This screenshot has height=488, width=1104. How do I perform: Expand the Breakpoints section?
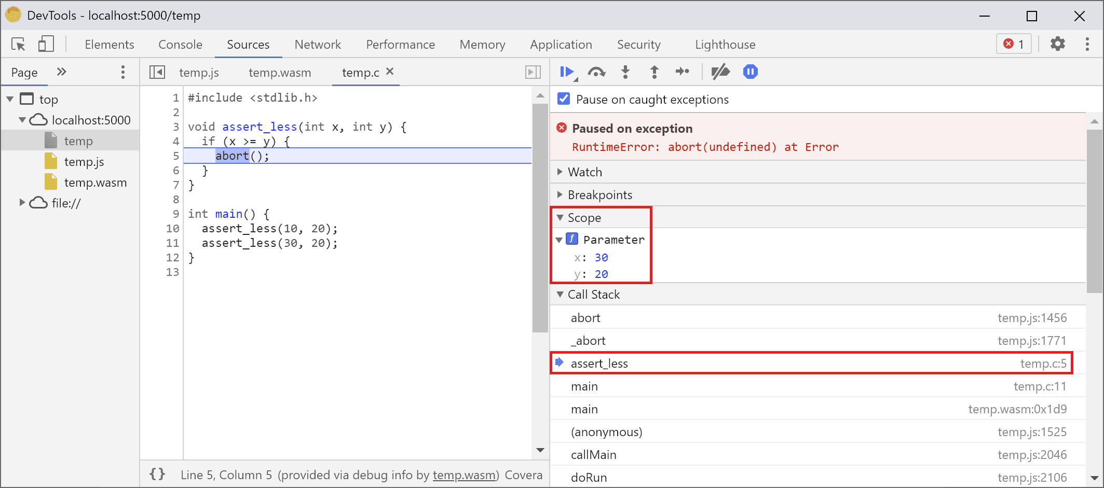pos(560,194)
